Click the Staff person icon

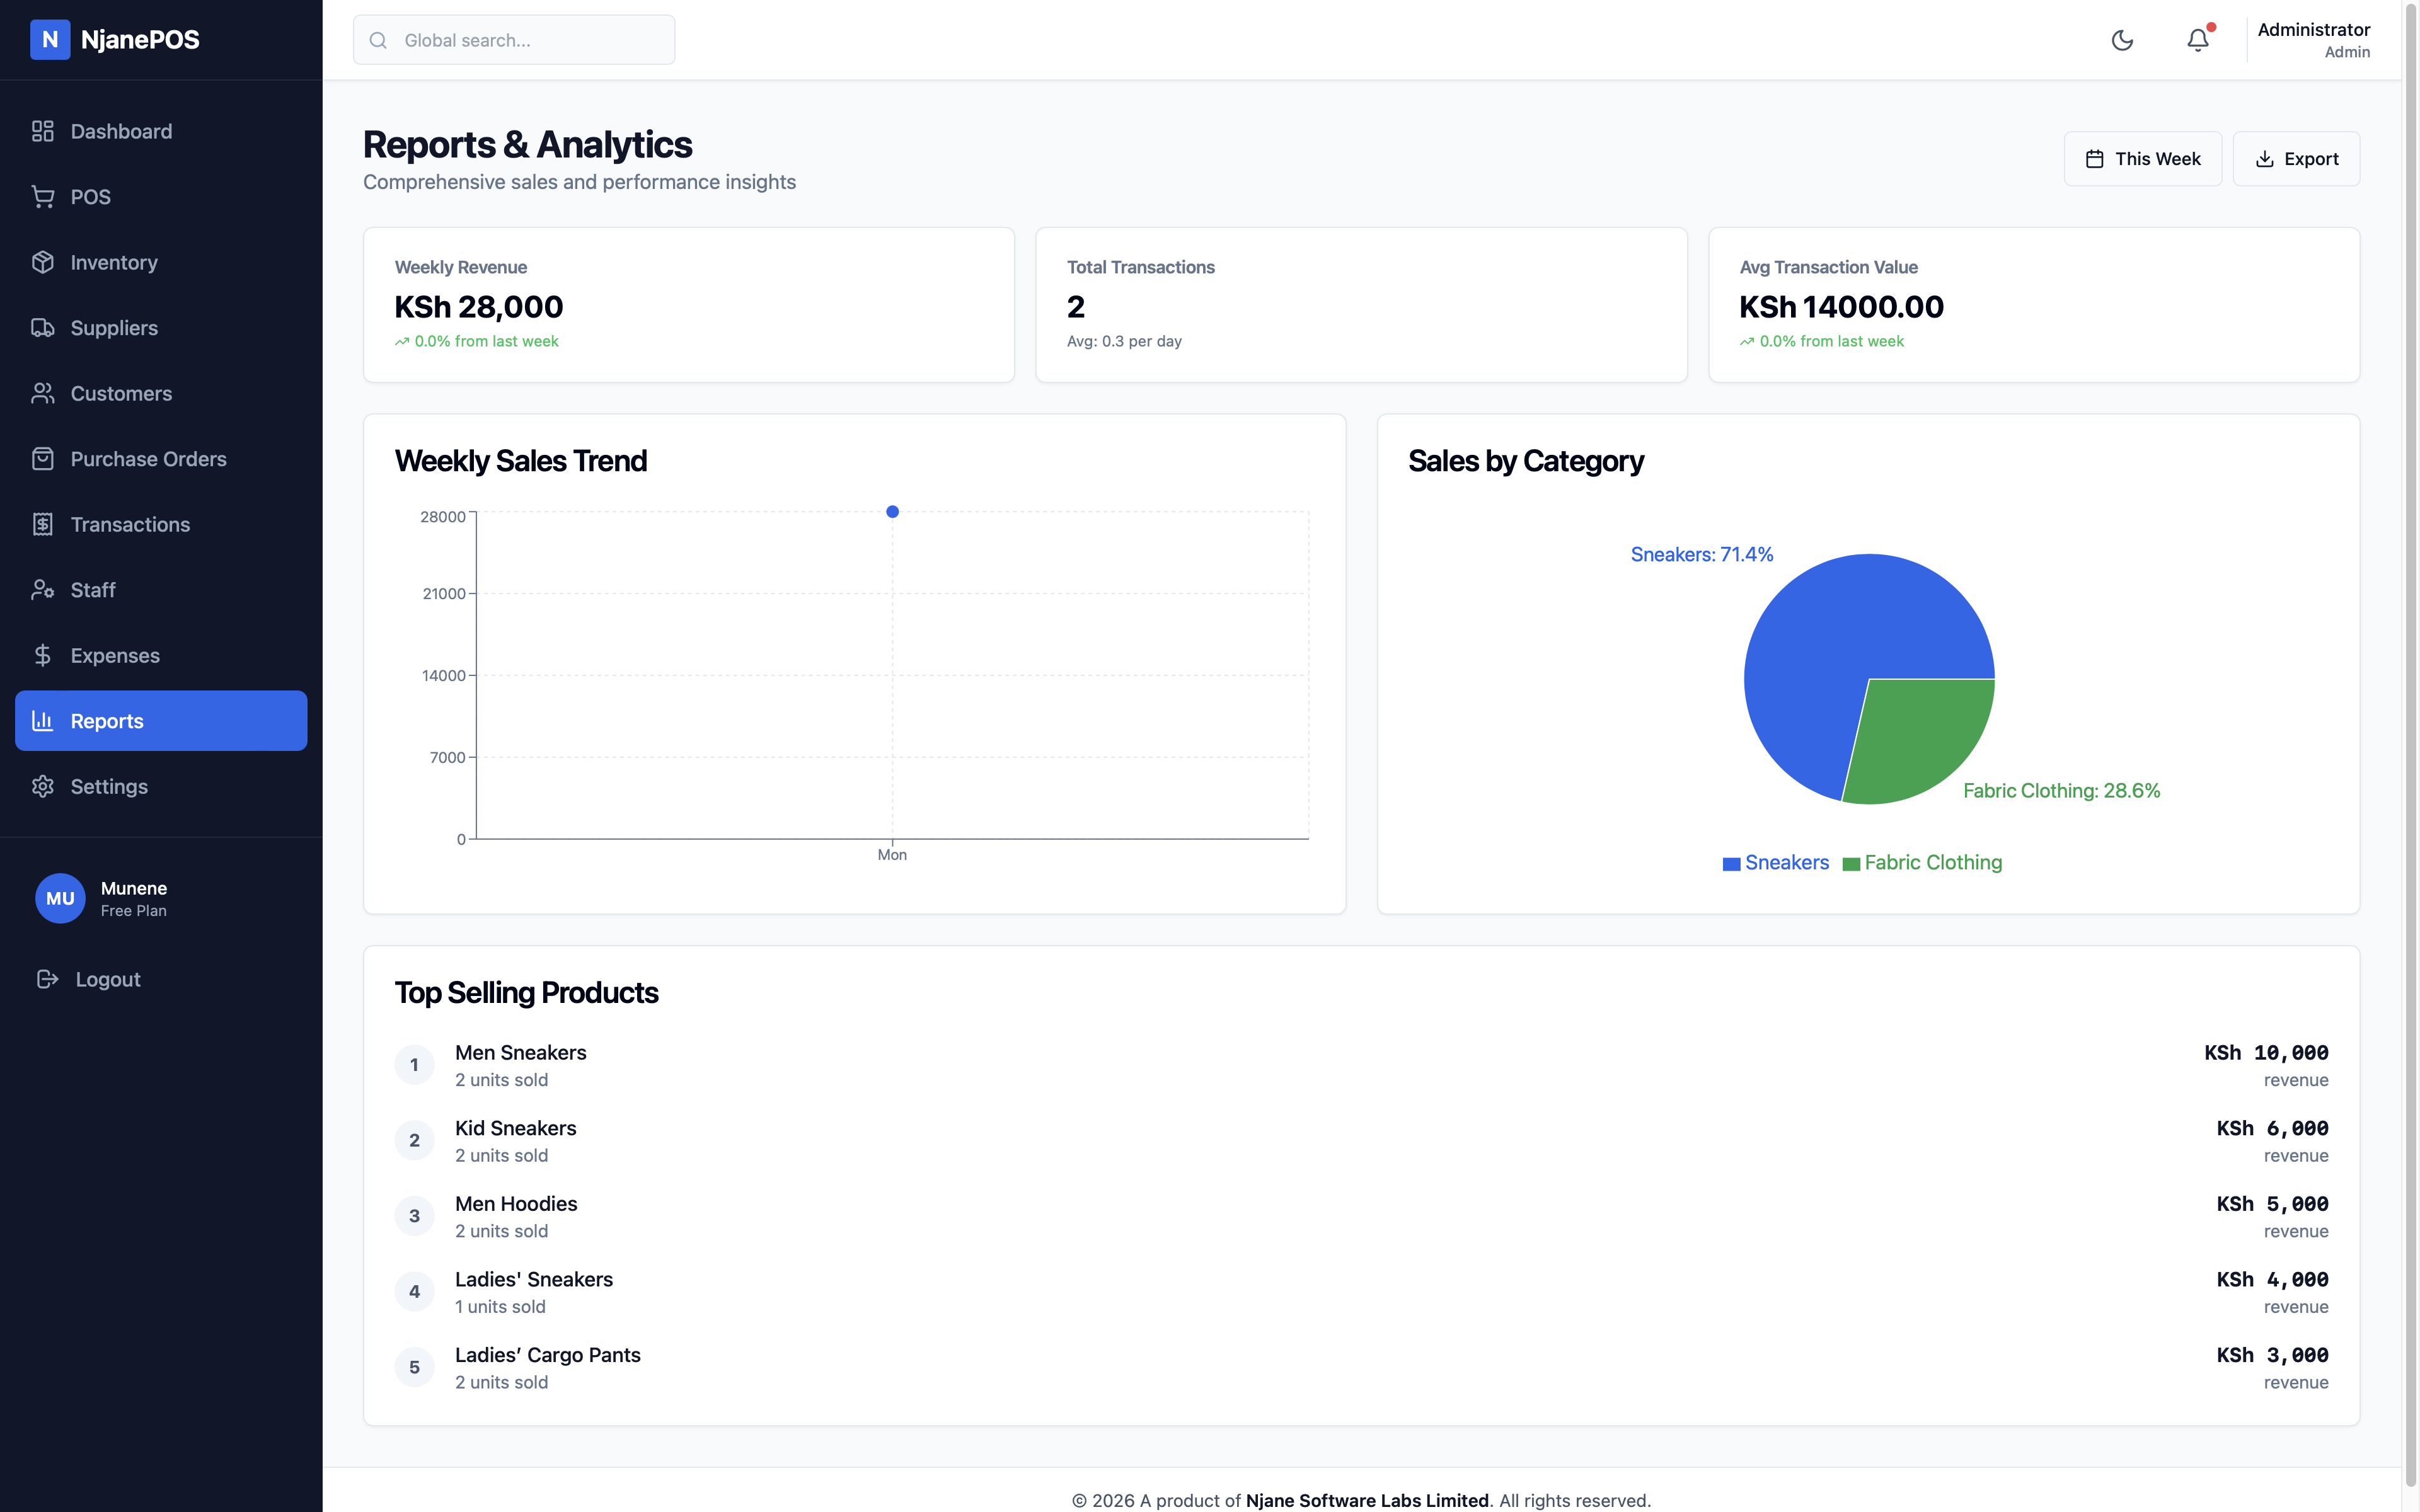click(x=43, y=589)
